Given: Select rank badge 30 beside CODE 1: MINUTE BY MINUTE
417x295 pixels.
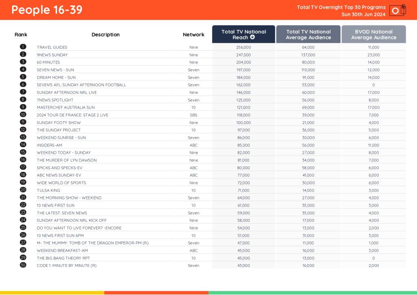Looking at the screenshot, I should [x=23, y=265].
